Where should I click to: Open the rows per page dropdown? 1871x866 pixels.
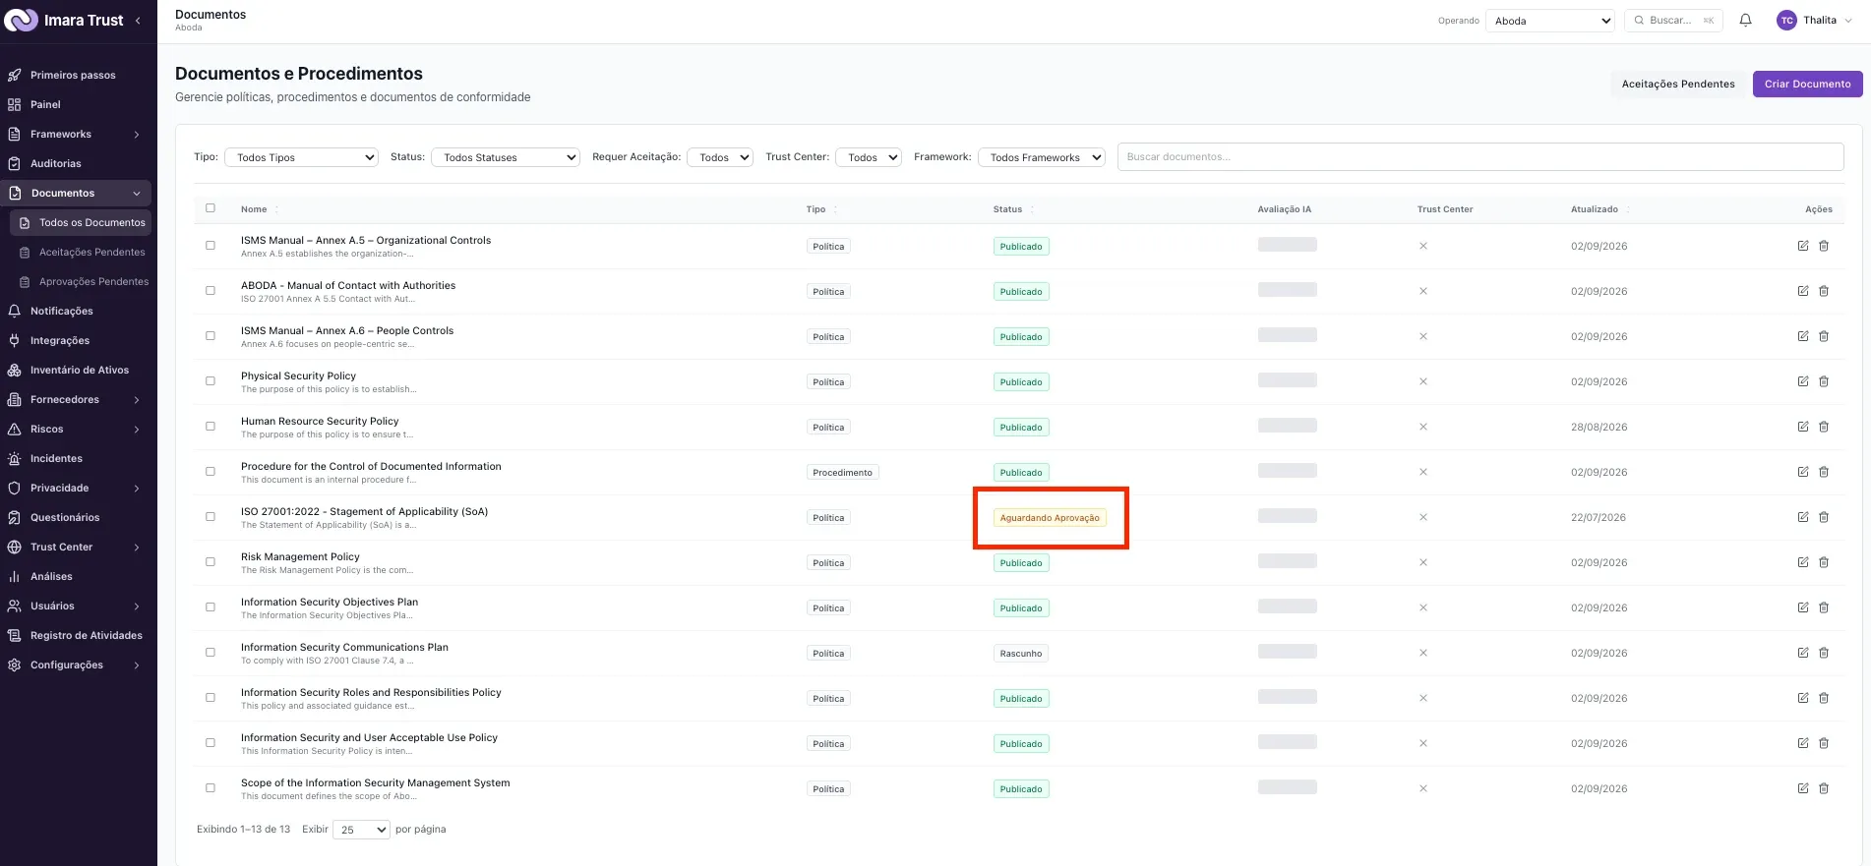coord(361,830)
